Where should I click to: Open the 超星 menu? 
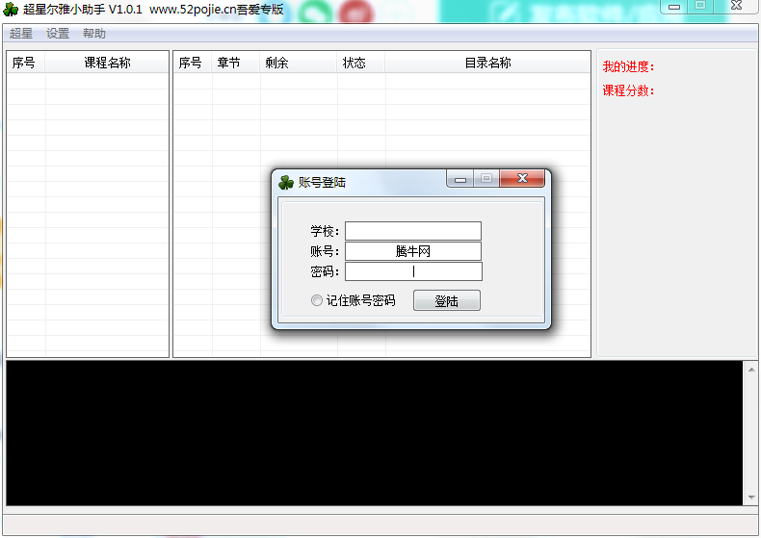21,34
